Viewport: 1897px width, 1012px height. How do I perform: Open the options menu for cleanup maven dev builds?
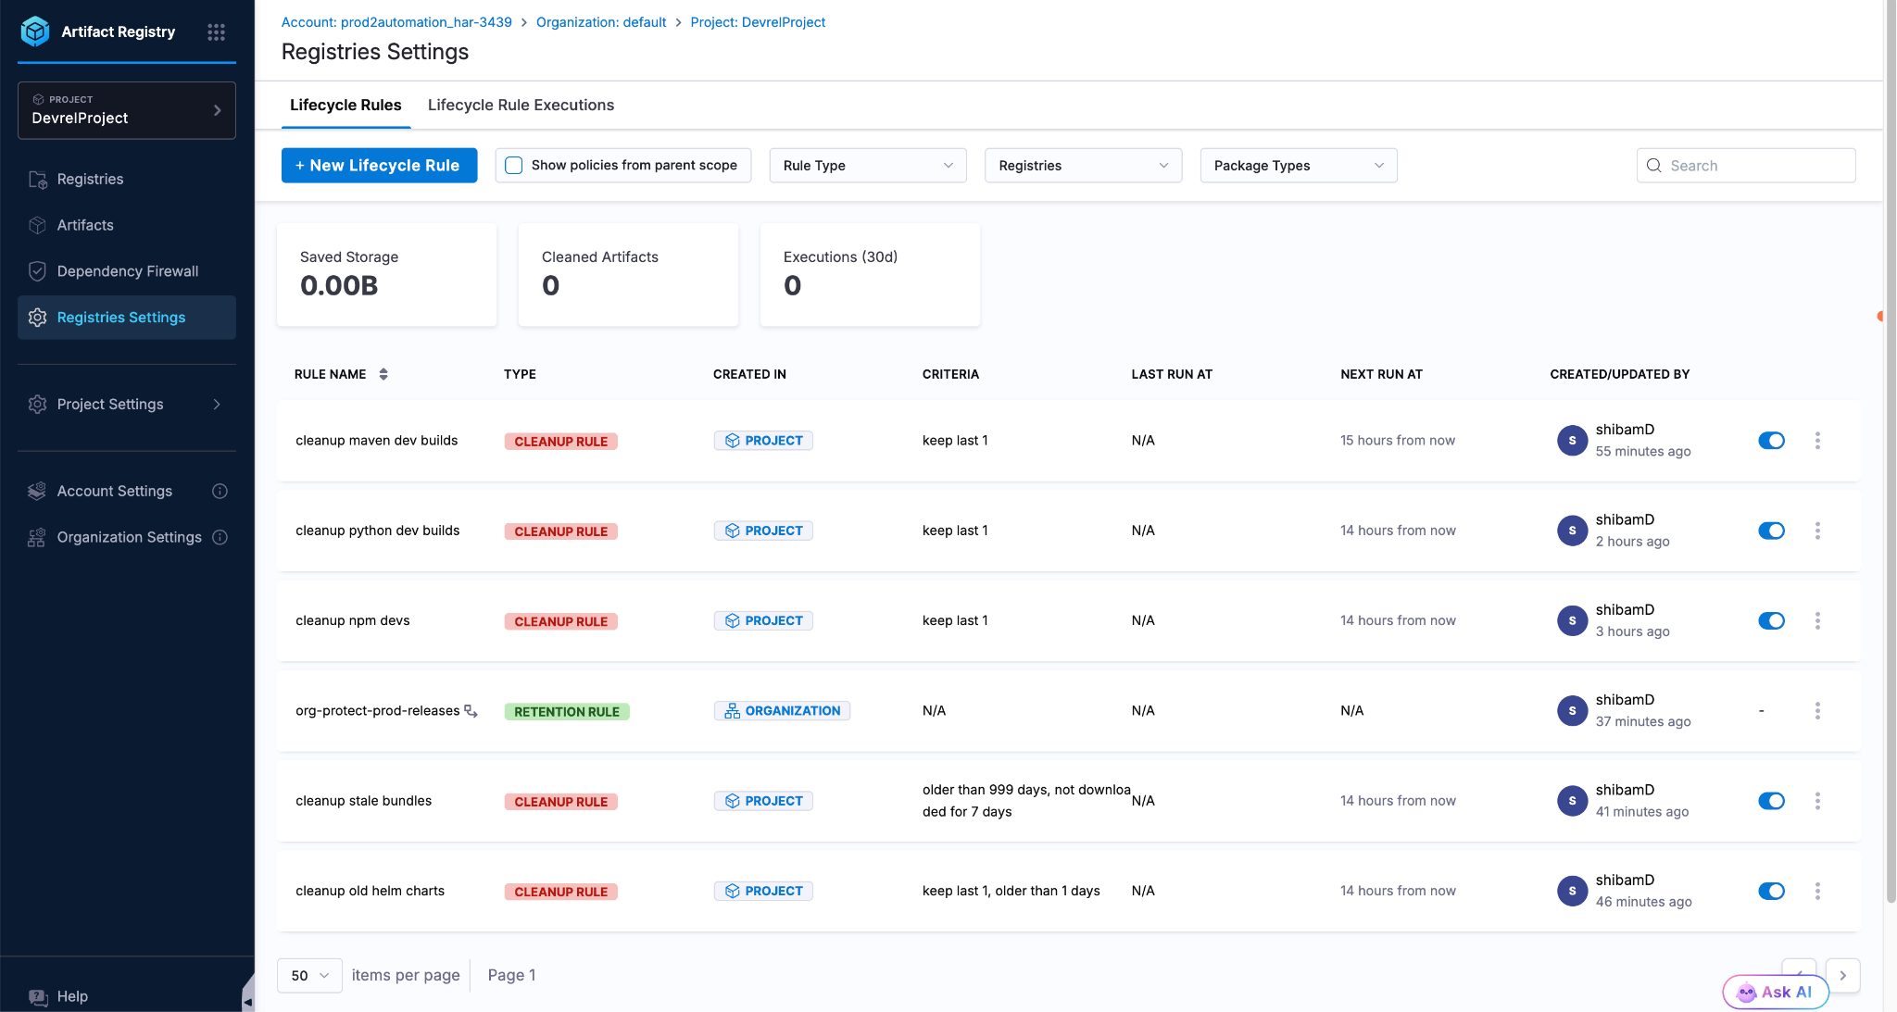click(1817, 441)
